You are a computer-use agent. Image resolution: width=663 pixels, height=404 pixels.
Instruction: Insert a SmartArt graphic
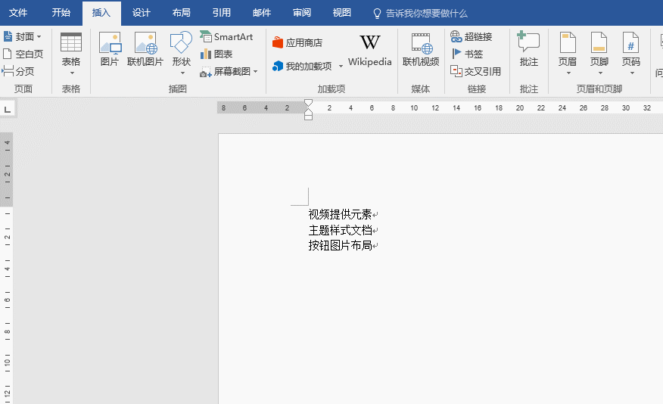226,36
